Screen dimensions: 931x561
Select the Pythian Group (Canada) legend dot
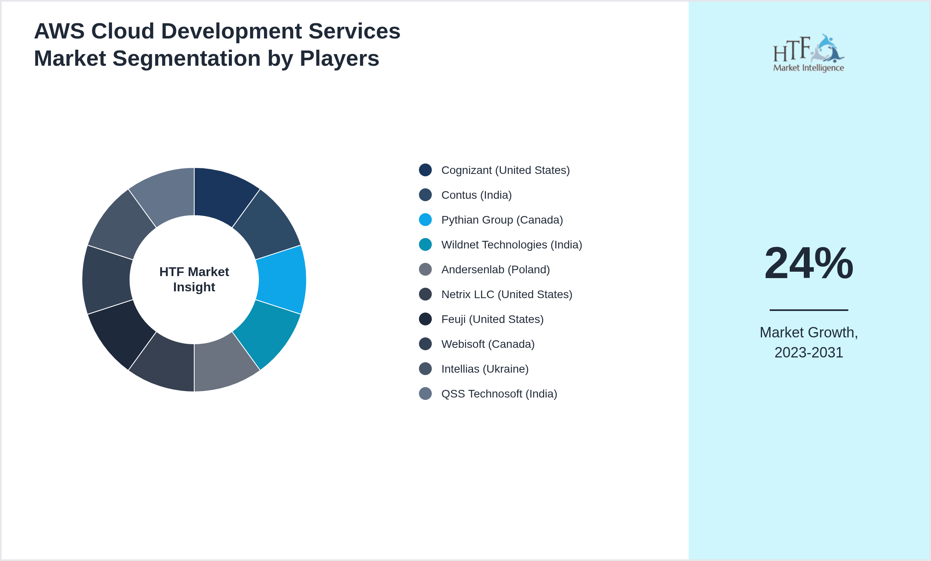425,220
